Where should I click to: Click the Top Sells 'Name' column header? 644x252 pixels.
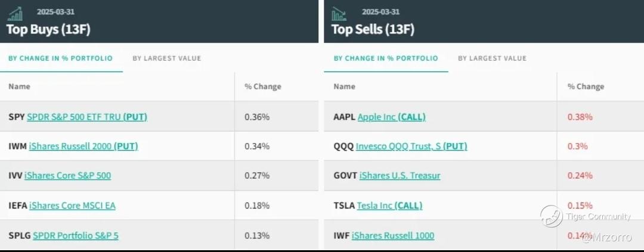[x=344, y=86]
